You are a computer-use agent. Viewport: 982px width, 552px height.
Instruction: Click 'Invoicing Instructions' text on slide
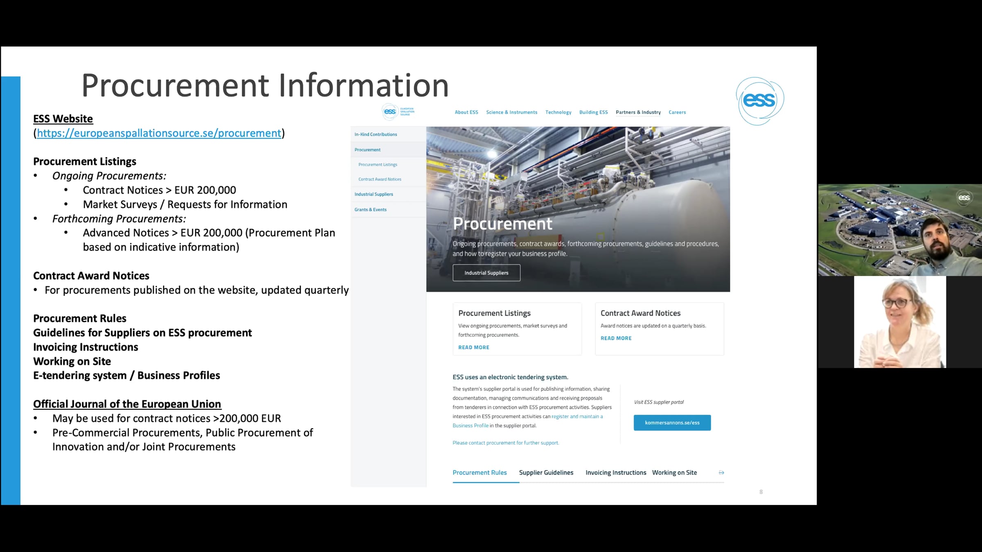(86, 347)
